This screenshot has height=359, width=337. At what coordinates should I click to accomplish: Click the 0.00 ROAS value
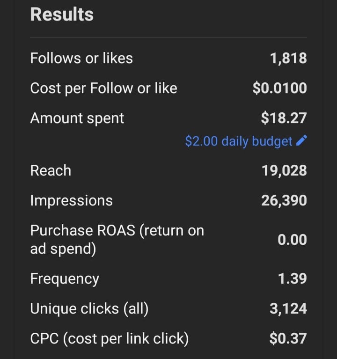(292, 240)
